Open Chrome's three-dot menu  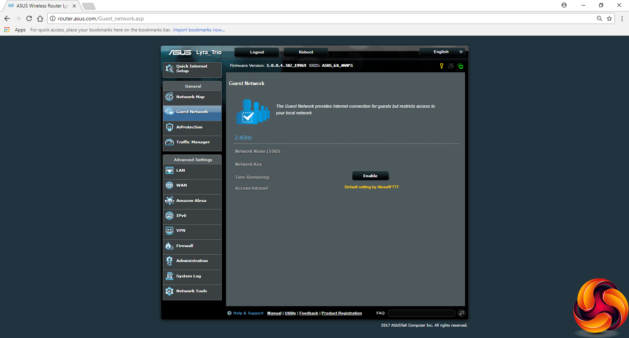click(622, 18)
